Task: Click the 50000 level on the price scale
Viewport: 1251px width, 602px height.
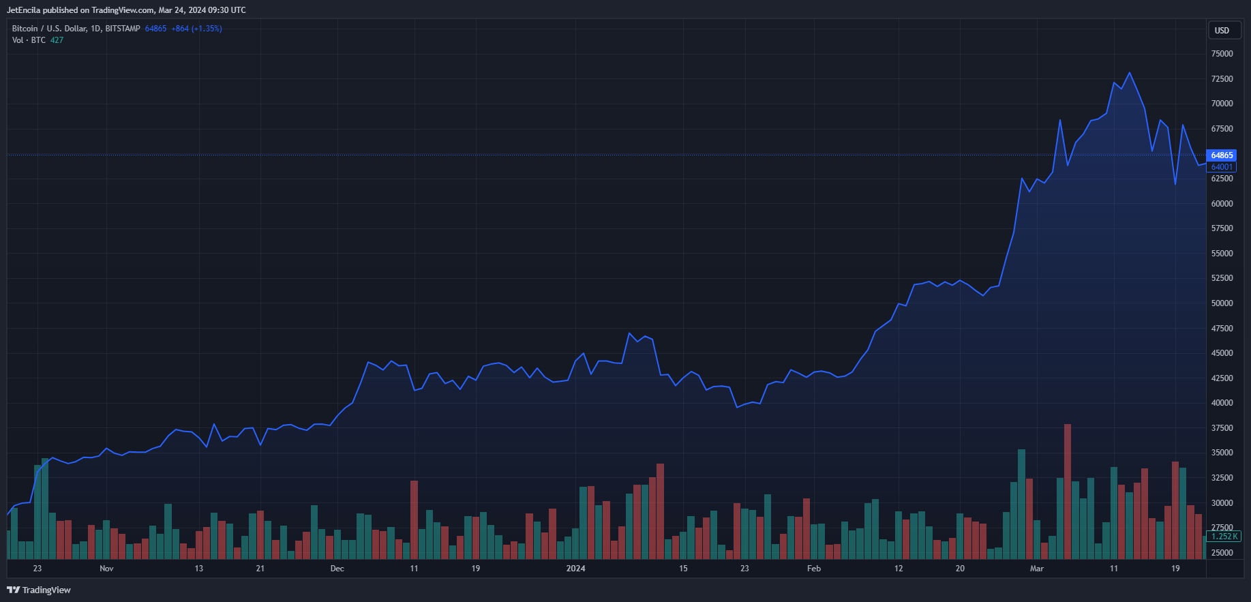Action: point(1222,303)
